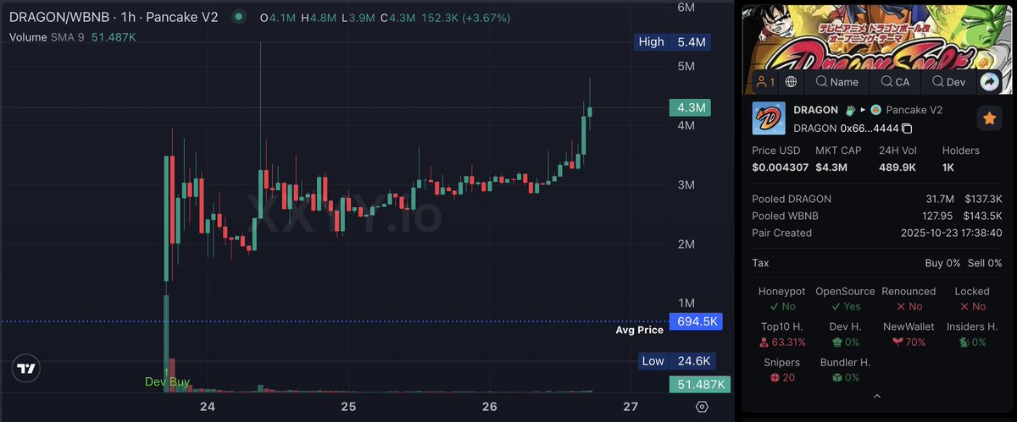Click the OpenSource Yes status
The image size is (1017, 422).
click(x=844, y=307)
